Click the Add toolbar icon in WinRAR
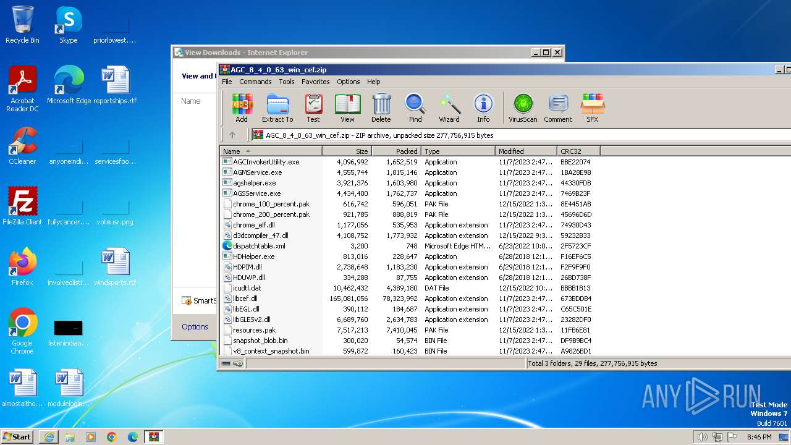The image size is (791, 445). [x=242, y=108]
